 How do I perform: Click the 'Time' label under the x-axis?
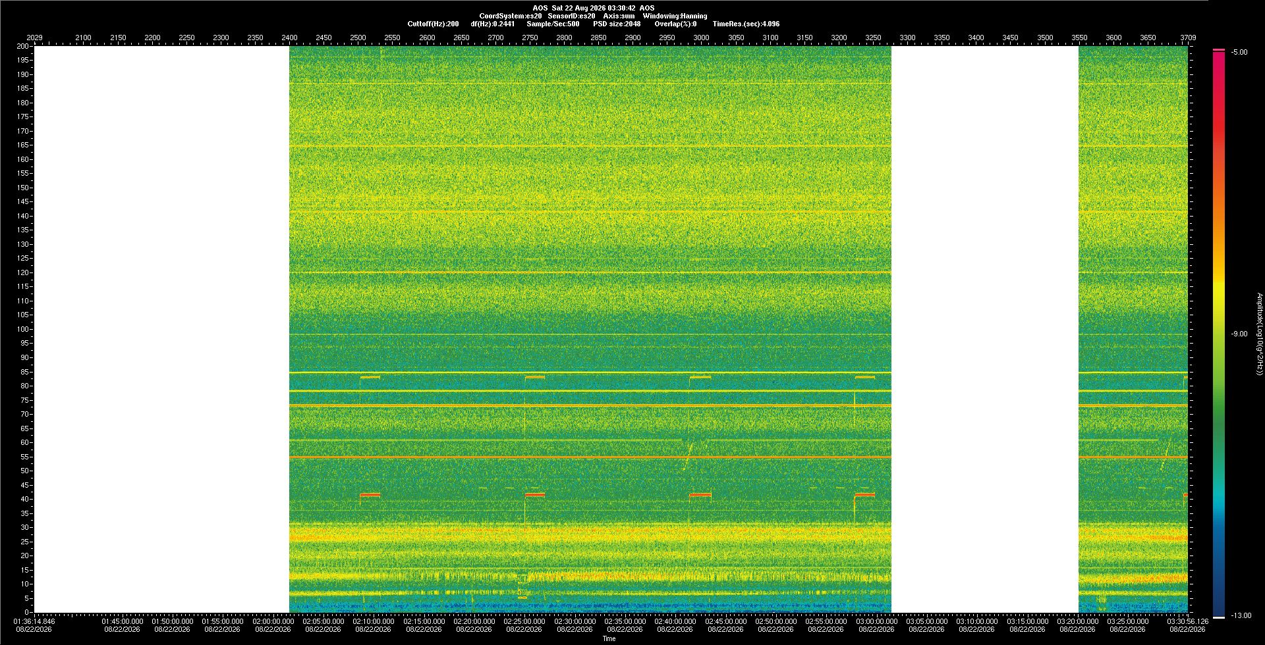(x=609, y=638)
